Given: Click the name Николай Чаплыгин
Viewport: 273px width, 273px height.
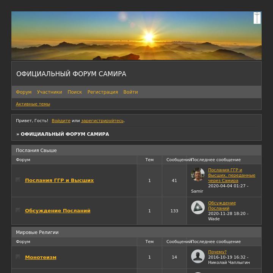Looking at the screenshot, I should (x=229, y=262).
